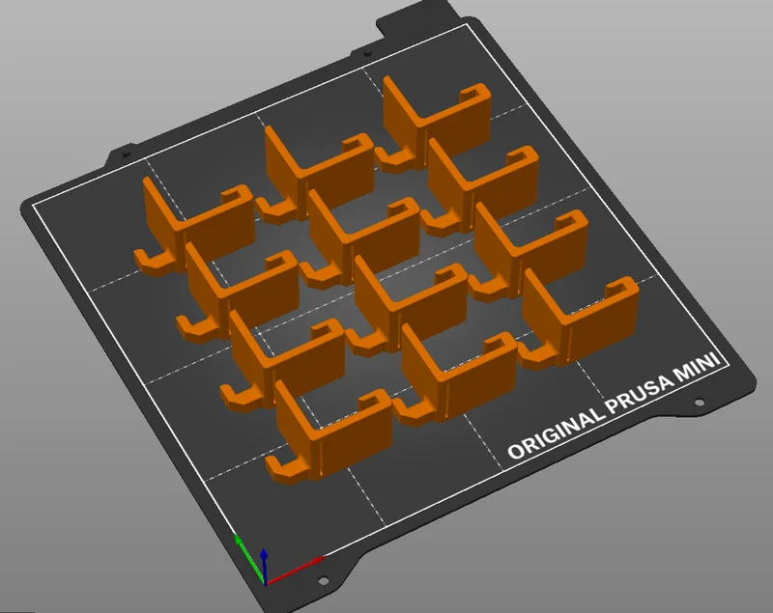Select the middle hook in the rear row
Viewport: 773px width, 613px height.
(316, 176)
